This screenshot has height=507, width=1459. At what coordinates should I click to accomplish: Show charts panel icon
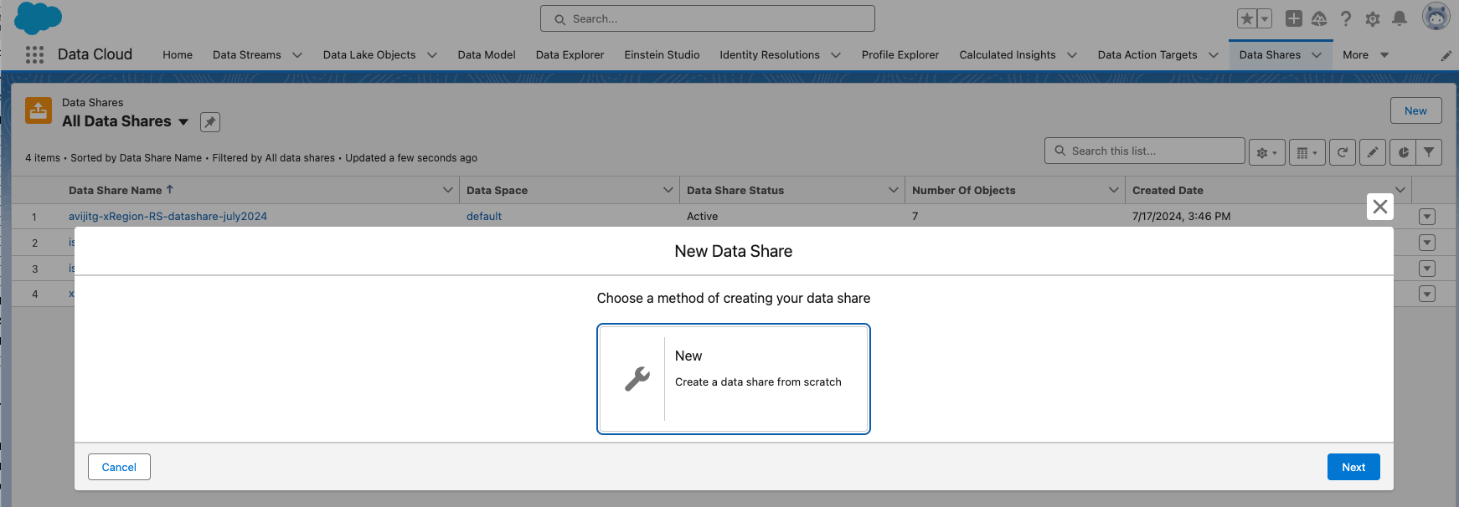[1403, 152]
